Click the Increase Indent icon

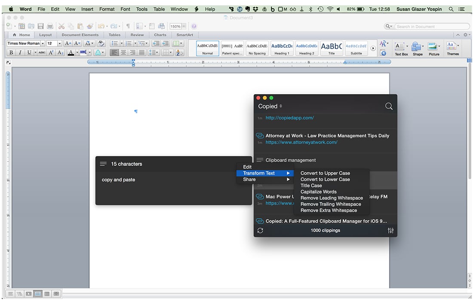(165, 43)
